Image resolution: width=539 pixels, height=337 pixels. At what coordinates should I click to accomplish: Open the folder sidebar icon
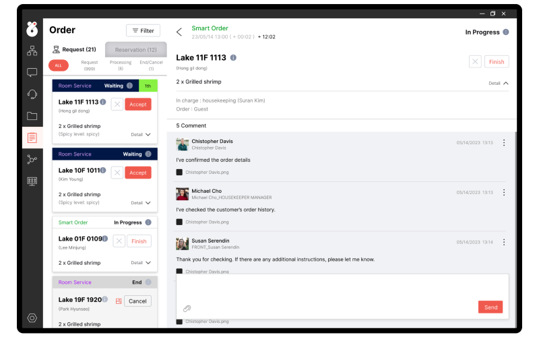32,116
